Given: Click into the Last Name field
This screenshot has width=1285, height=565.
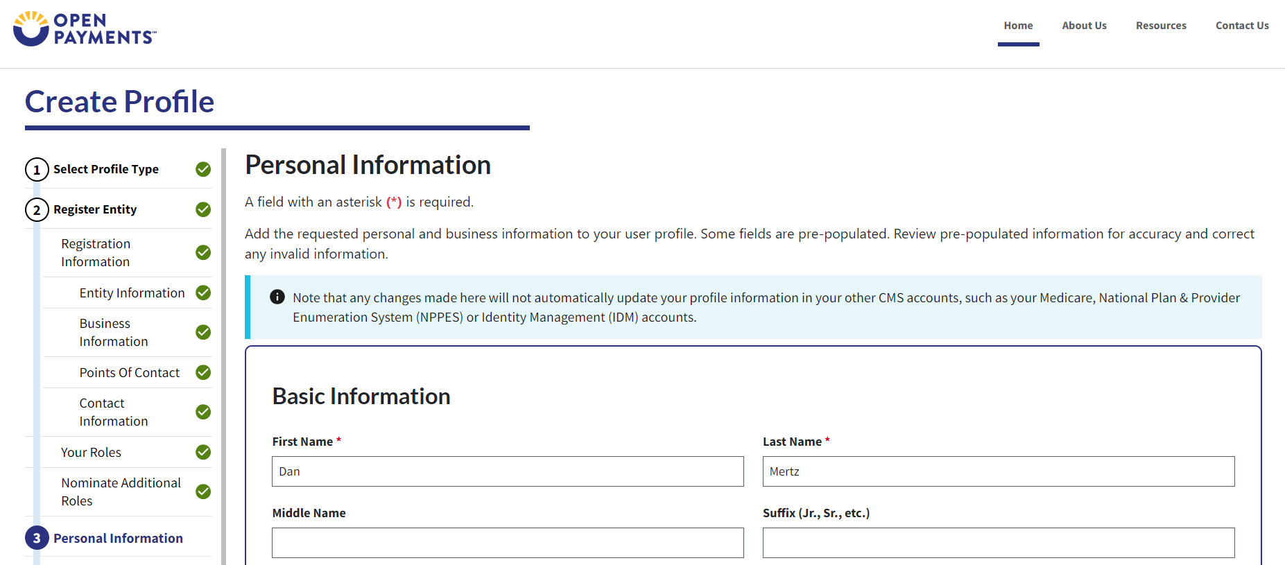Looking at the screenshot, I should coord(999,471).
